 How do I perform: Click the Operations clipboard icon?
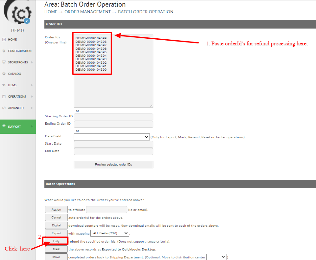pos(4,96)
